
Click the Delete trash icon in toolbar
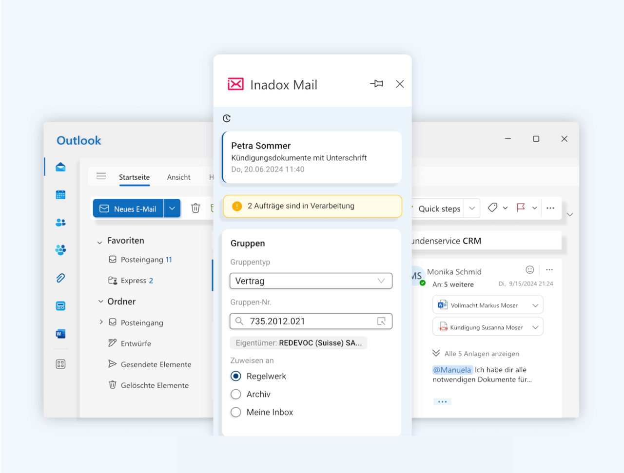(x=195, y=208)
